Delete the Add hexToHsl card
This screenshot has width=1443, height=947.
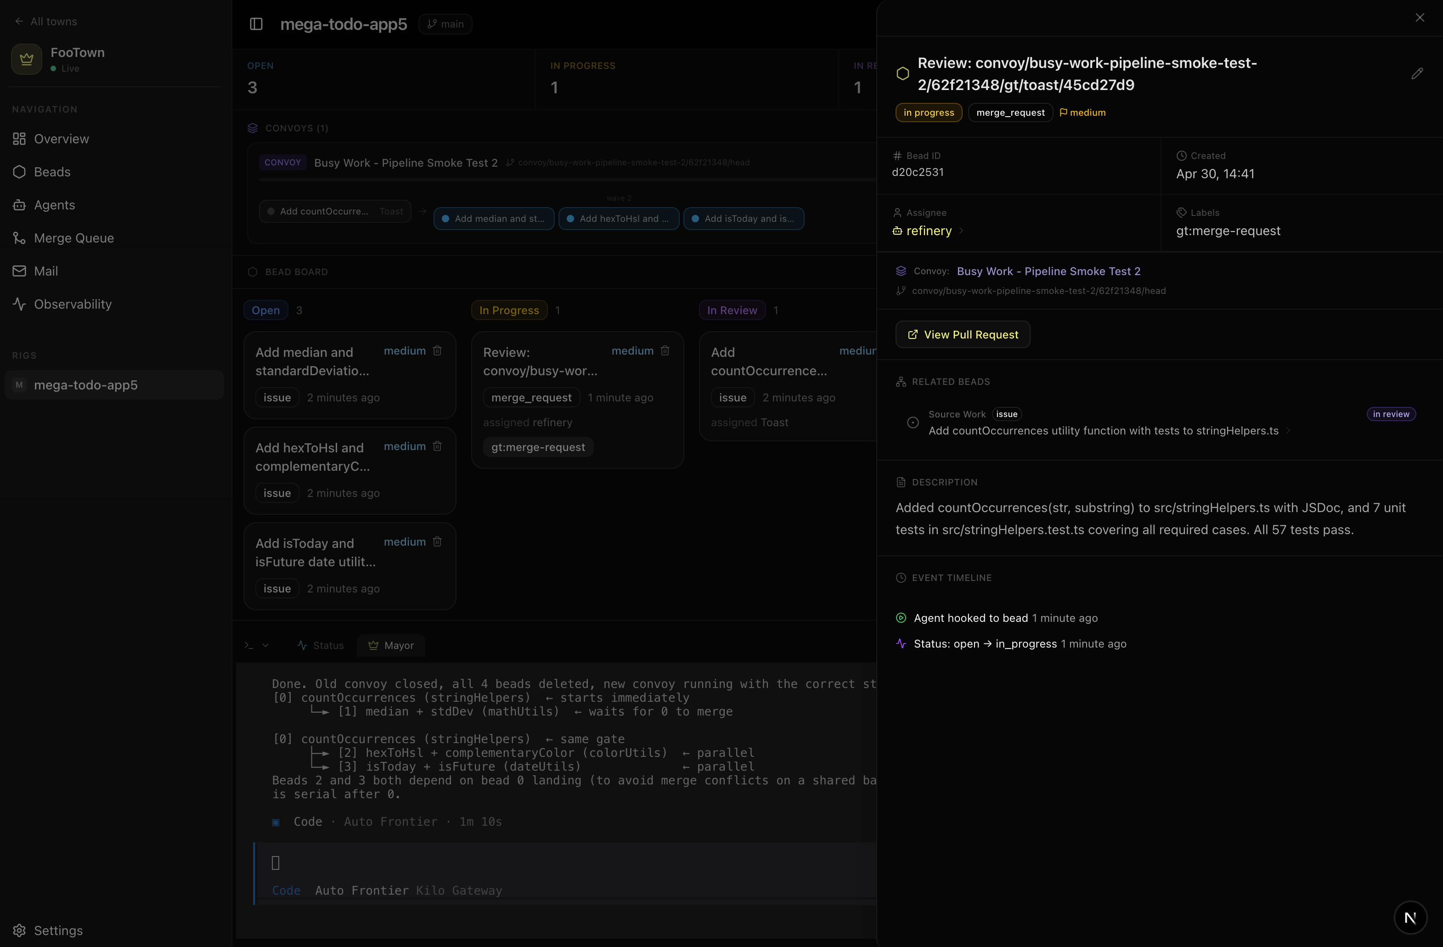pyautogui.click(x=437, y=446)
